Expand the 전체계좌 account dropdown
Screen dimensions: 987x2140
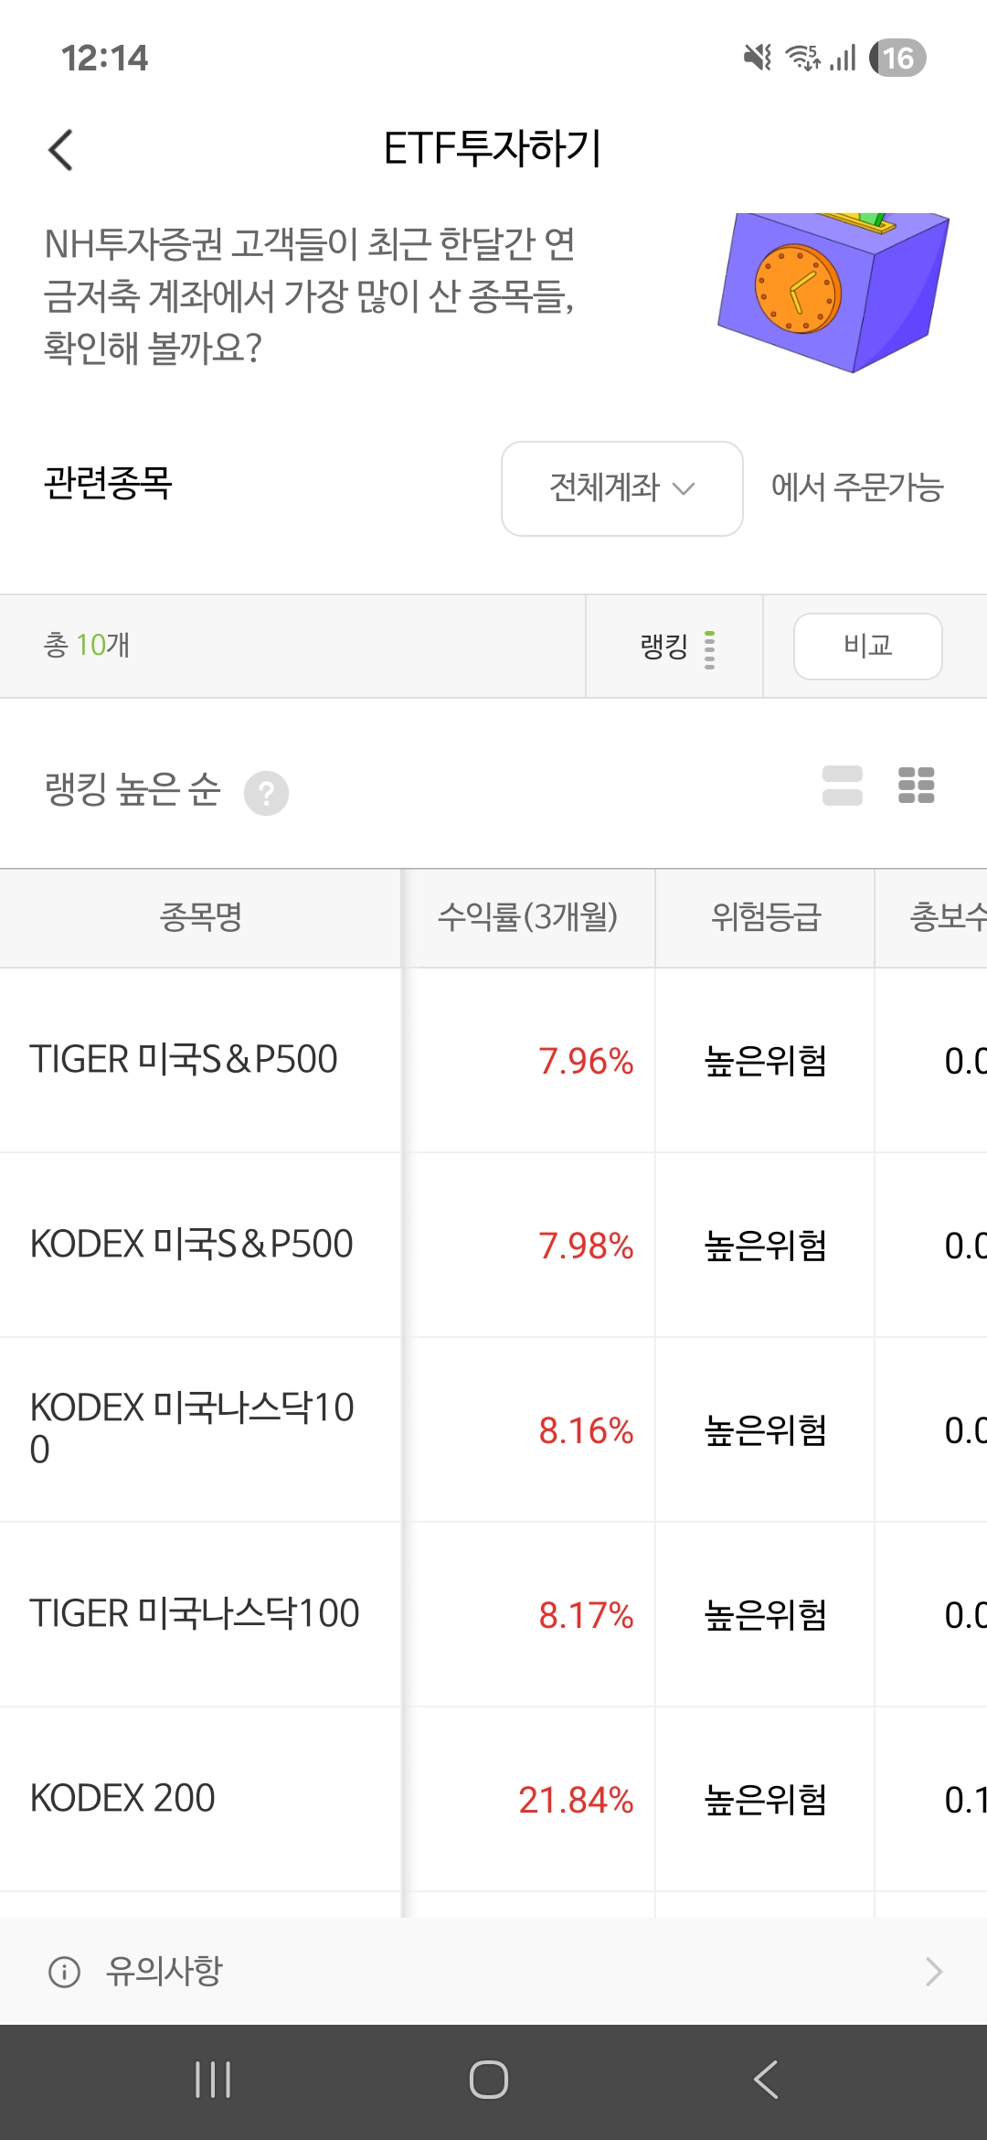pyautogui.click(x=622, y=488)
